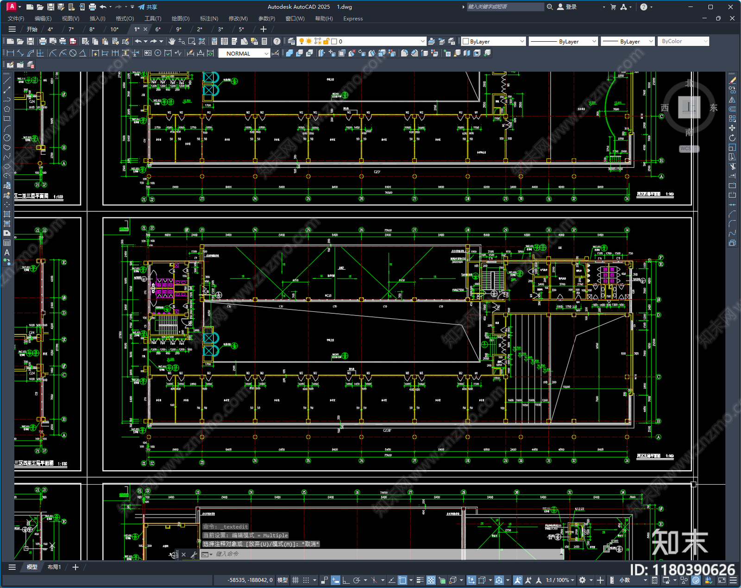Select the Hatch tool in draw toolbar
This screenshot has height=588, width=741.
[x=7, y=214]
